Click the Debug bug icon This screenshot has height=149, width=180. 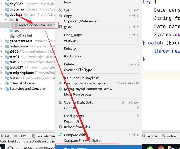(x=60, y=89)
